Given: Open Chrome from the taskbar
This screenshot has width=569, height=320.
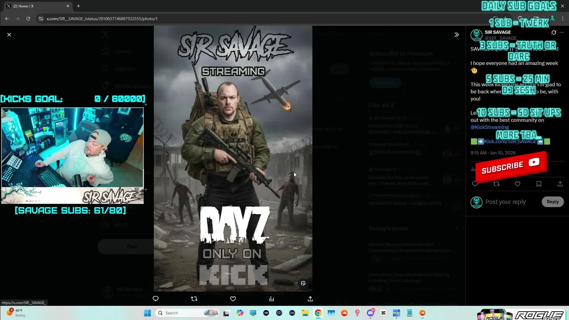Looking at the screenshot, I should (x=318, y=313).
